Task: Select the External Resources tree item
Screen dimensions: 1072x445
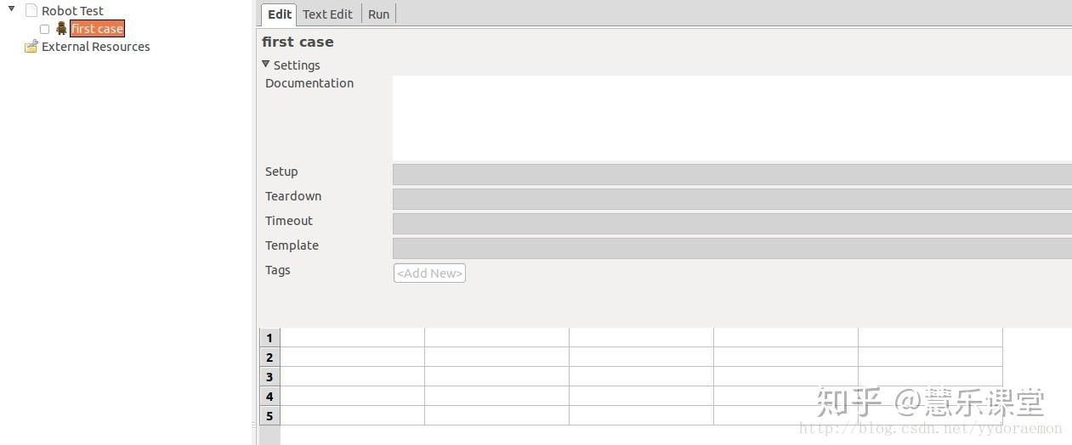Action: [95, 47]
